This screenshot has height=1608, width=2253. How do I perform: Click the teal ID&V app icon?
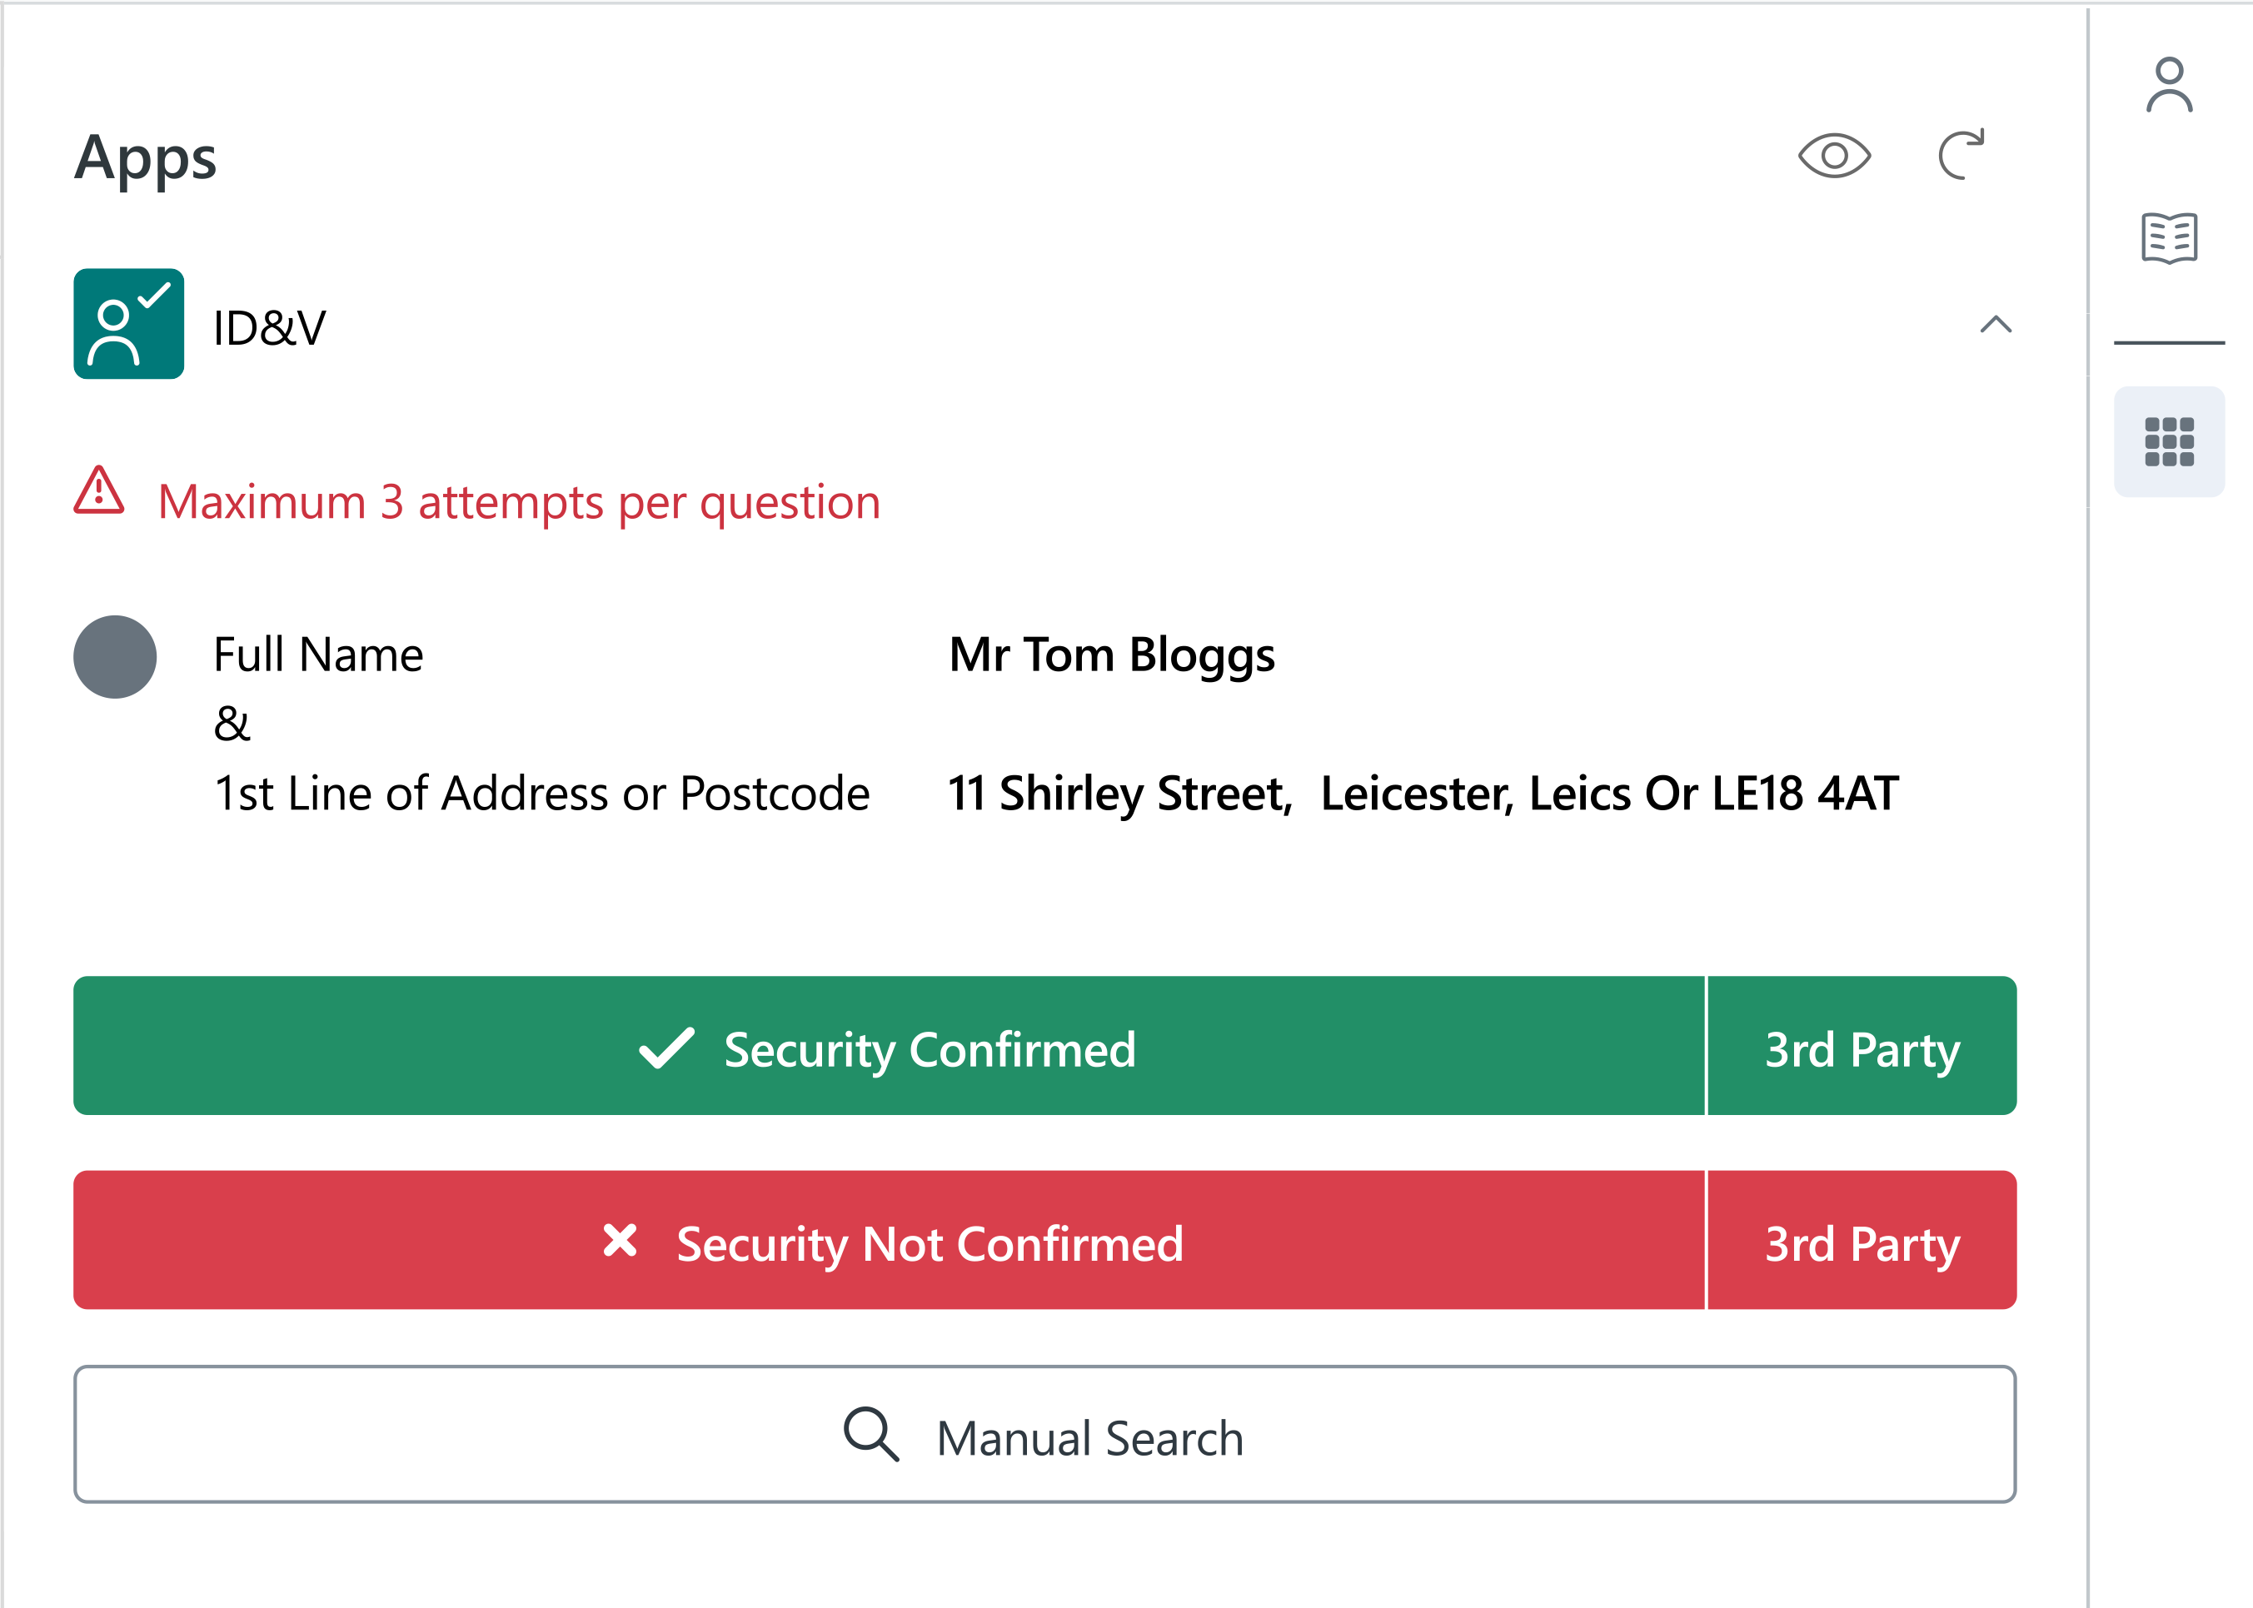coord(129,324)
